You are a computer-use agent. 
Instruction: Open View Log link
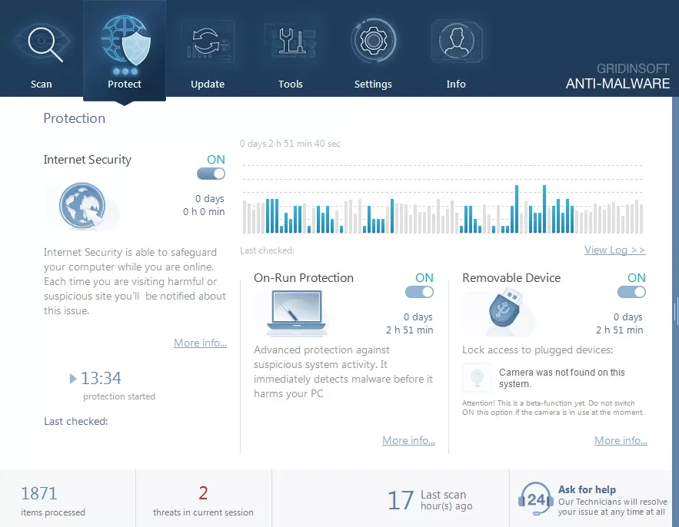(613, 250)
